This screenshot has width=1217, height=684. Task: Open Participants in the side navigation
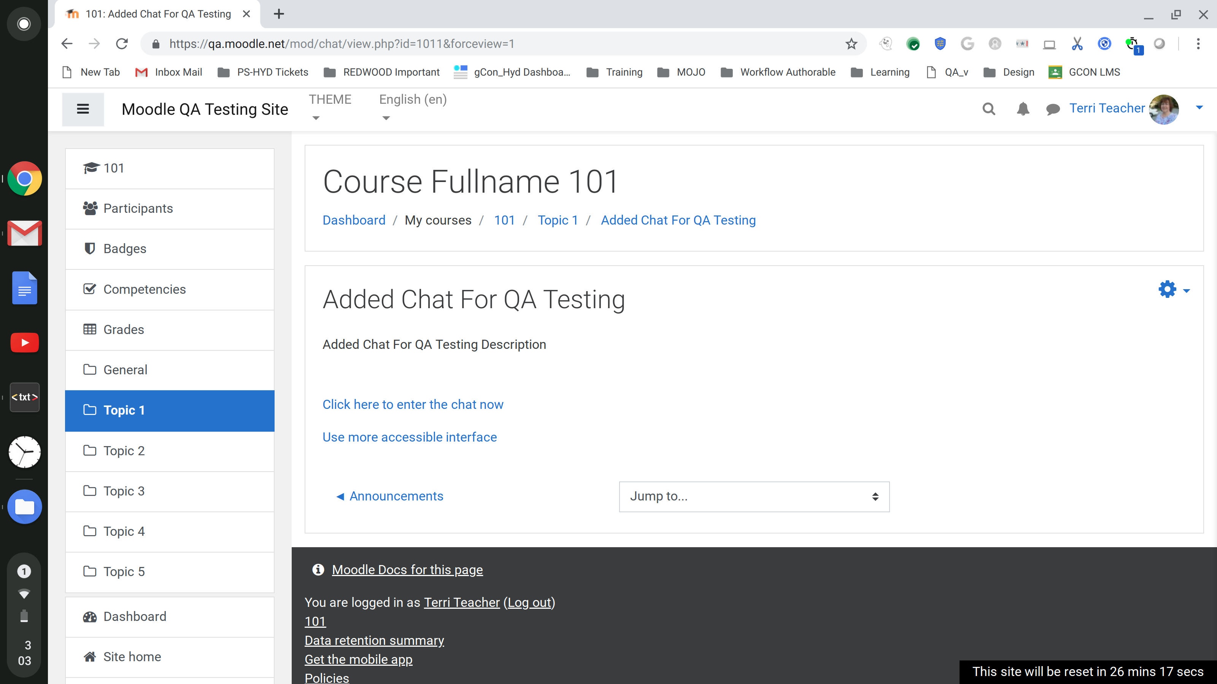[x=170, y=209]
